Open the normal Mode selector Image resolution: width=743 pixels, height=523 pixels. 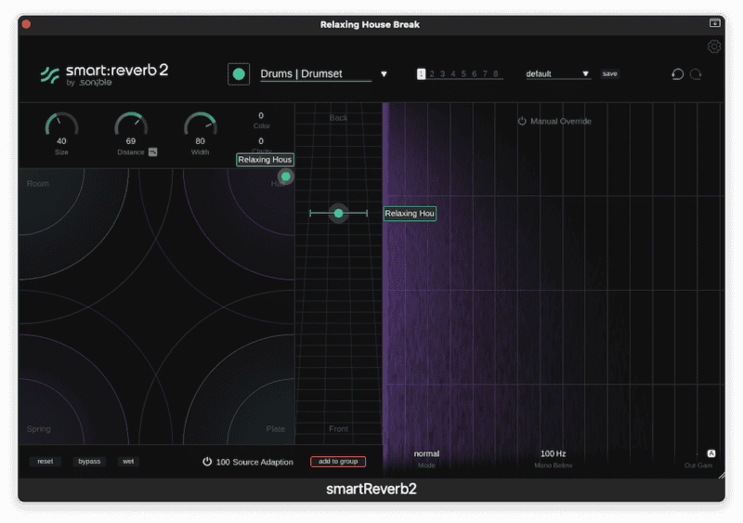[x=426, y=453]
